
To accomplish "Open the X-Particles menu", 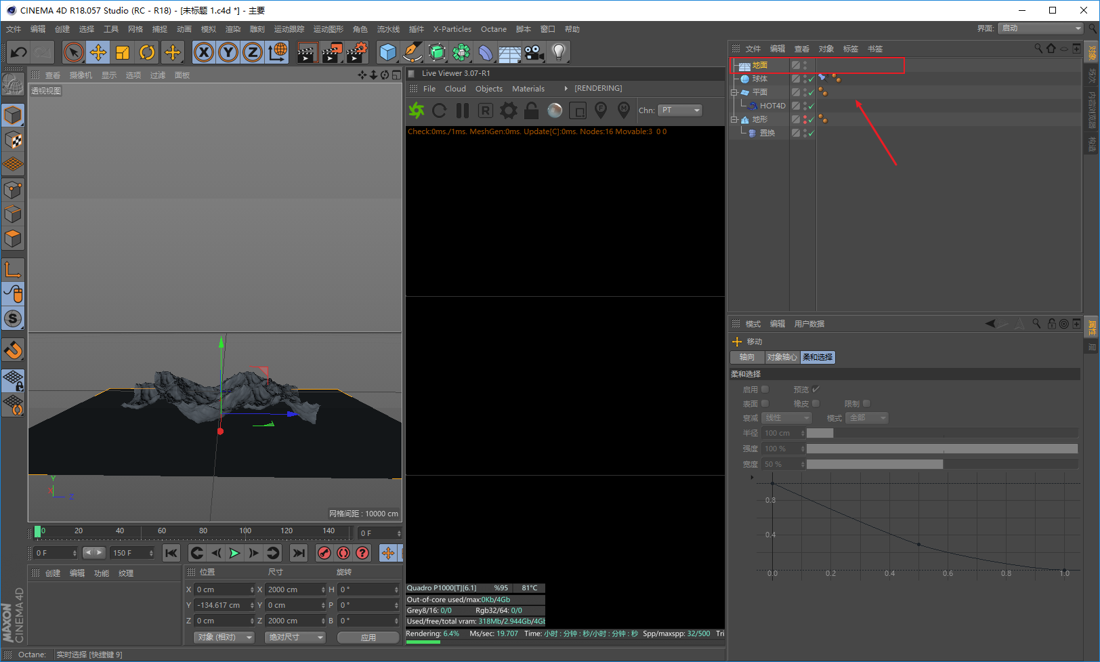I will pos(452,29).
